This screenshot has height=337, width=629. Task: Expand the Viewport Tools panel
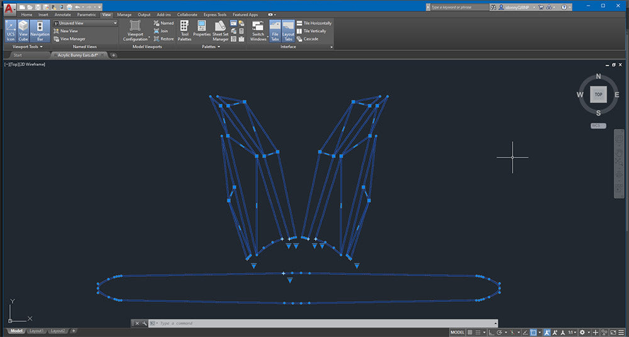(x=28, y=46)
